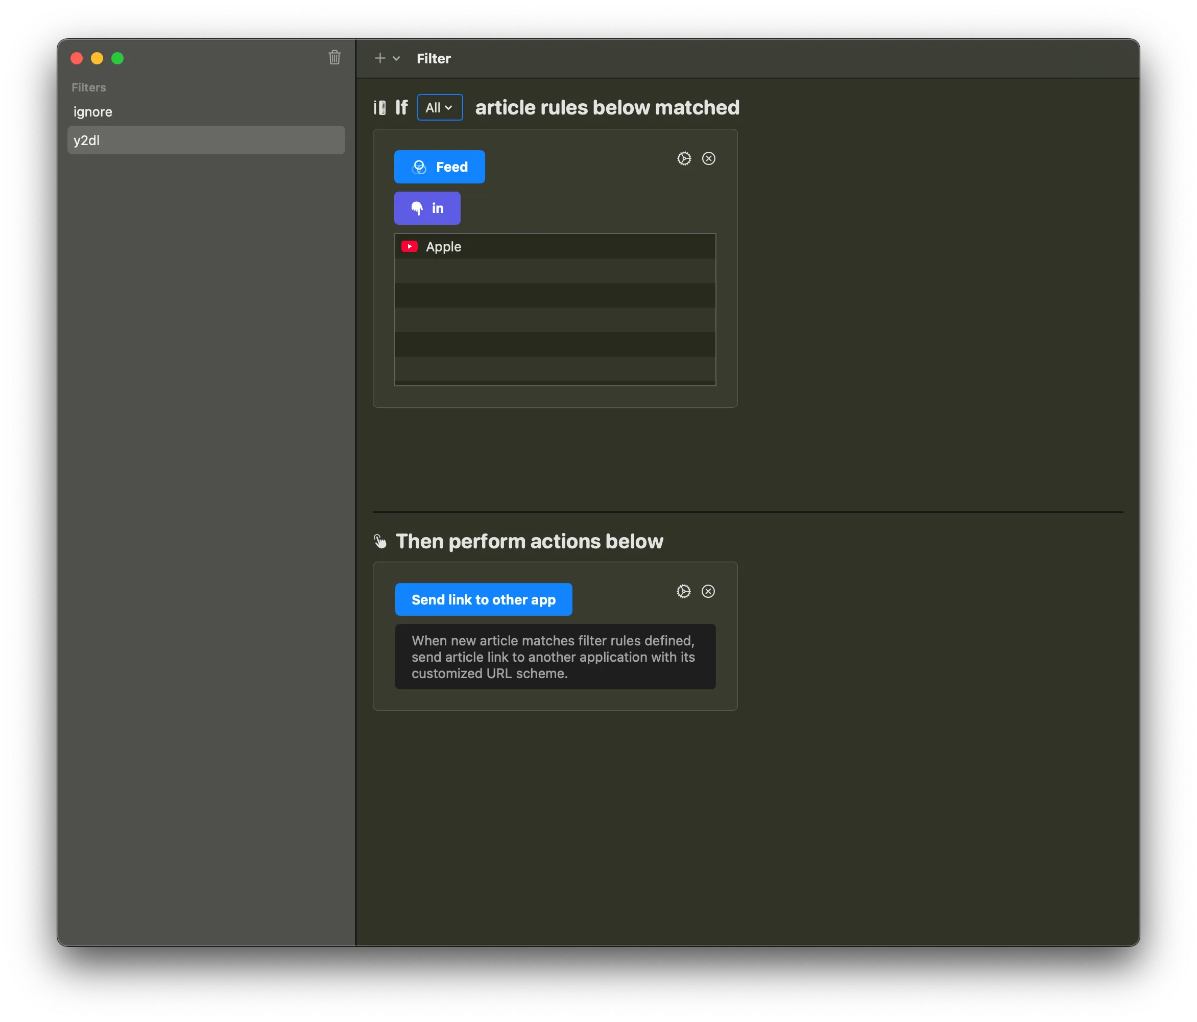Select the Apple feed row

(x=555, y=246)
